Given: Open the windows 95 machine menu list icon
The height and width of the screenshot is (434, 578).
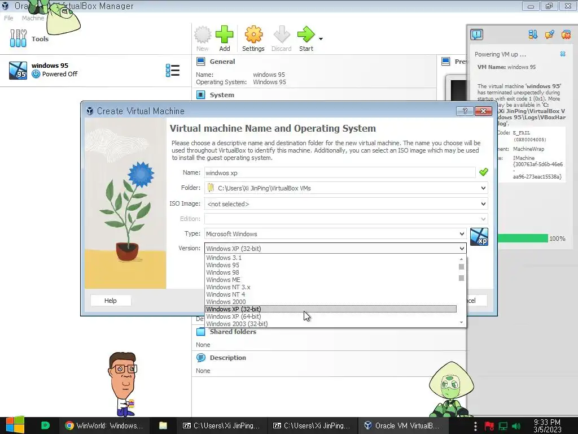Looking at the screenshot, I should [173, 70].
